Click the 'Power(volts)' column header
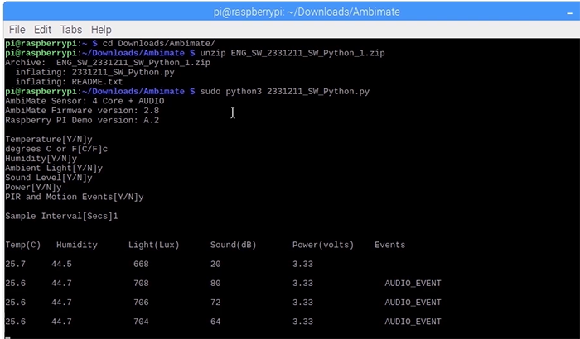The width and height of the screenshot is (580, 339). click(x=322, y=245)
